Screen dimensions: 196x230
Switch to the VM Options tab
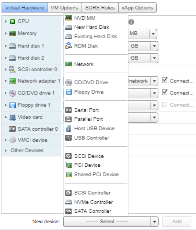[64, 8]
